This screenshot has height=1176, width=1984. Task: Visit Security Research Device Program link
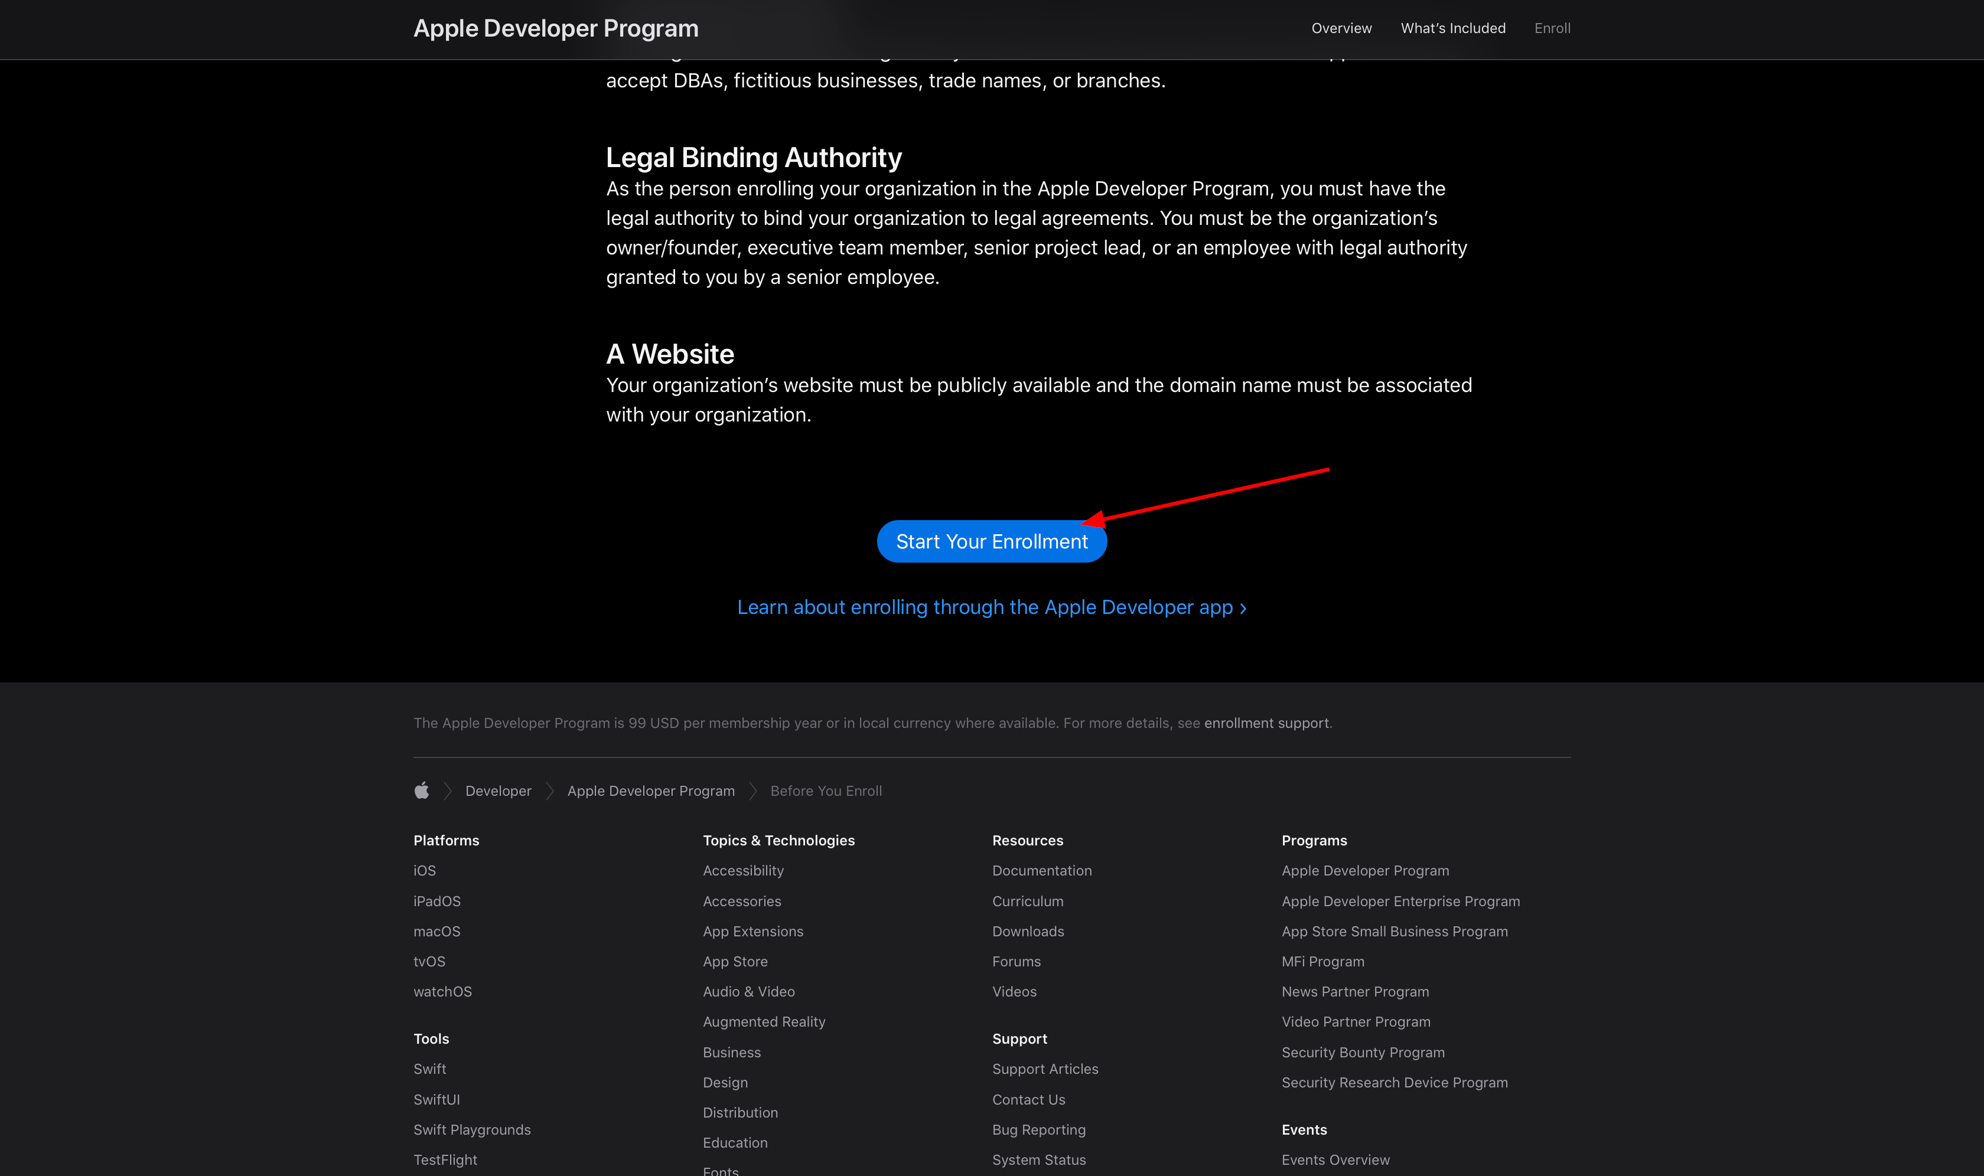coord(1395,1083)
